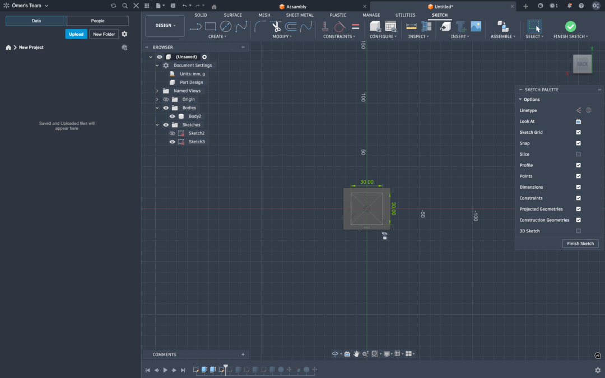Open the Orbit tool in navigation bar

click(335, 354)
